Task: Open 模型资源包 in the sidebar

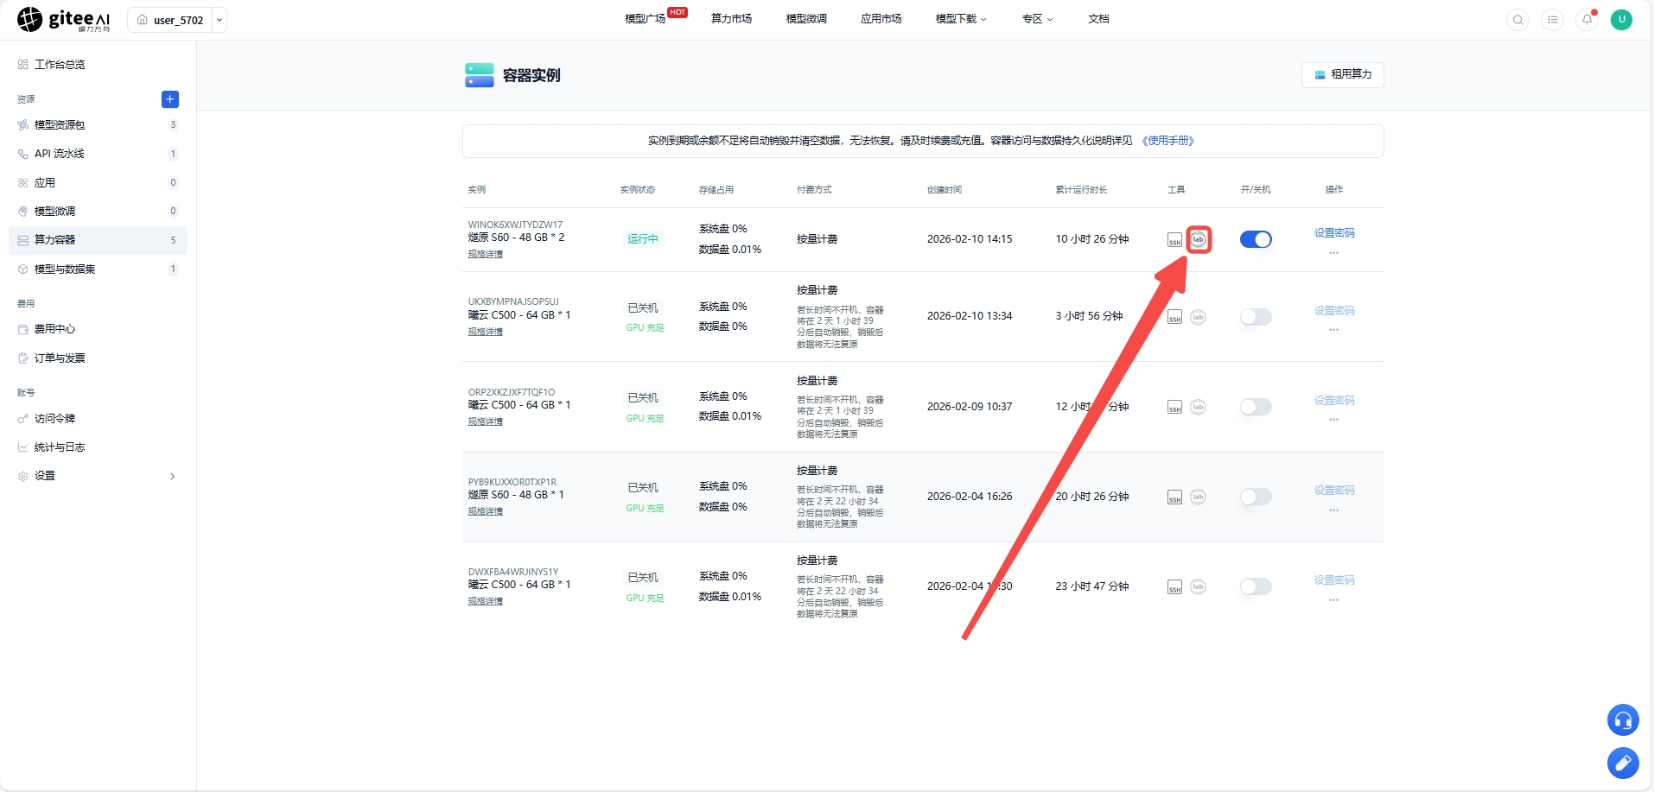Action: [98, 125]
